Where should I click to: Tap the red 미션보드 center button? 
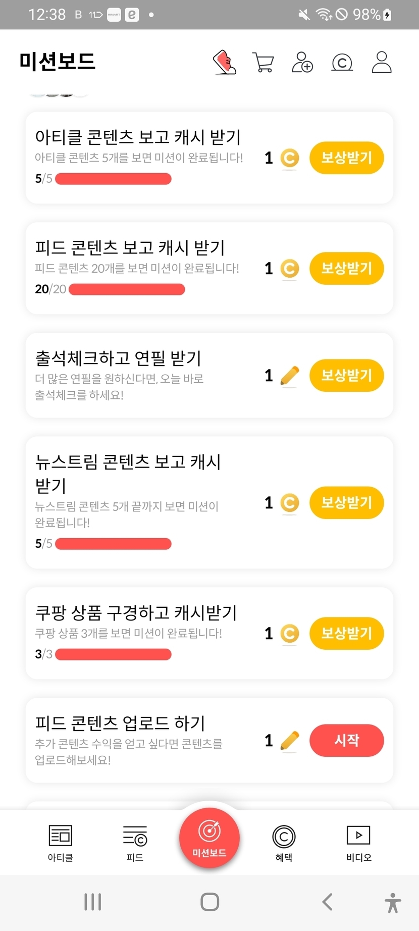tap(210, 838)
